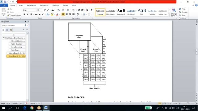Screen dimensions: 198x111
Task: Select the Format Painter tool
Action: pyautogui.click(x=14, y=15)
